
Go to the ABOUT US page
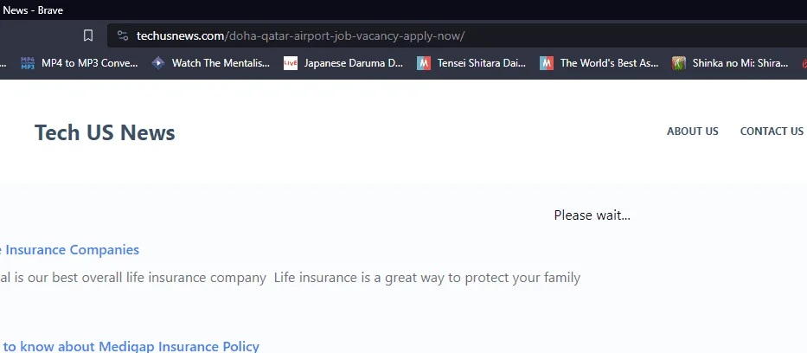pos(692,132)
